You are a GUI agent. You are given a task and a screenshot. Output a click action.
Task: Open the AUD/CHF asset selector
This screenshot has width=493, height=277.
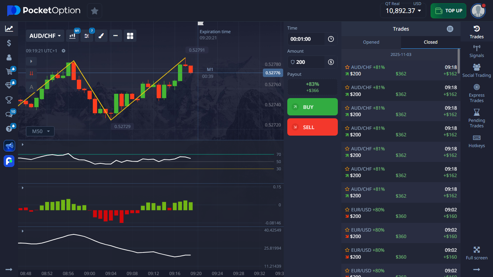pyautogui.click(x=44, y=36)
